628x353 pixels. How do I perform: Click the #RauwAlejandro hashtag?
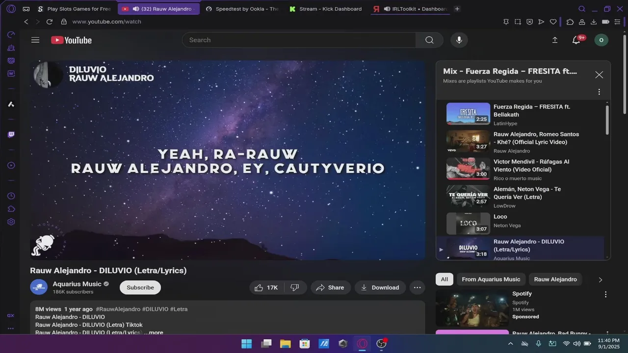118,309
